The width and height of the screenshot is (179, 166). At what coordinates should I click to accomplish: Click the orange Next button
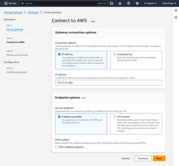pos(159,158)
